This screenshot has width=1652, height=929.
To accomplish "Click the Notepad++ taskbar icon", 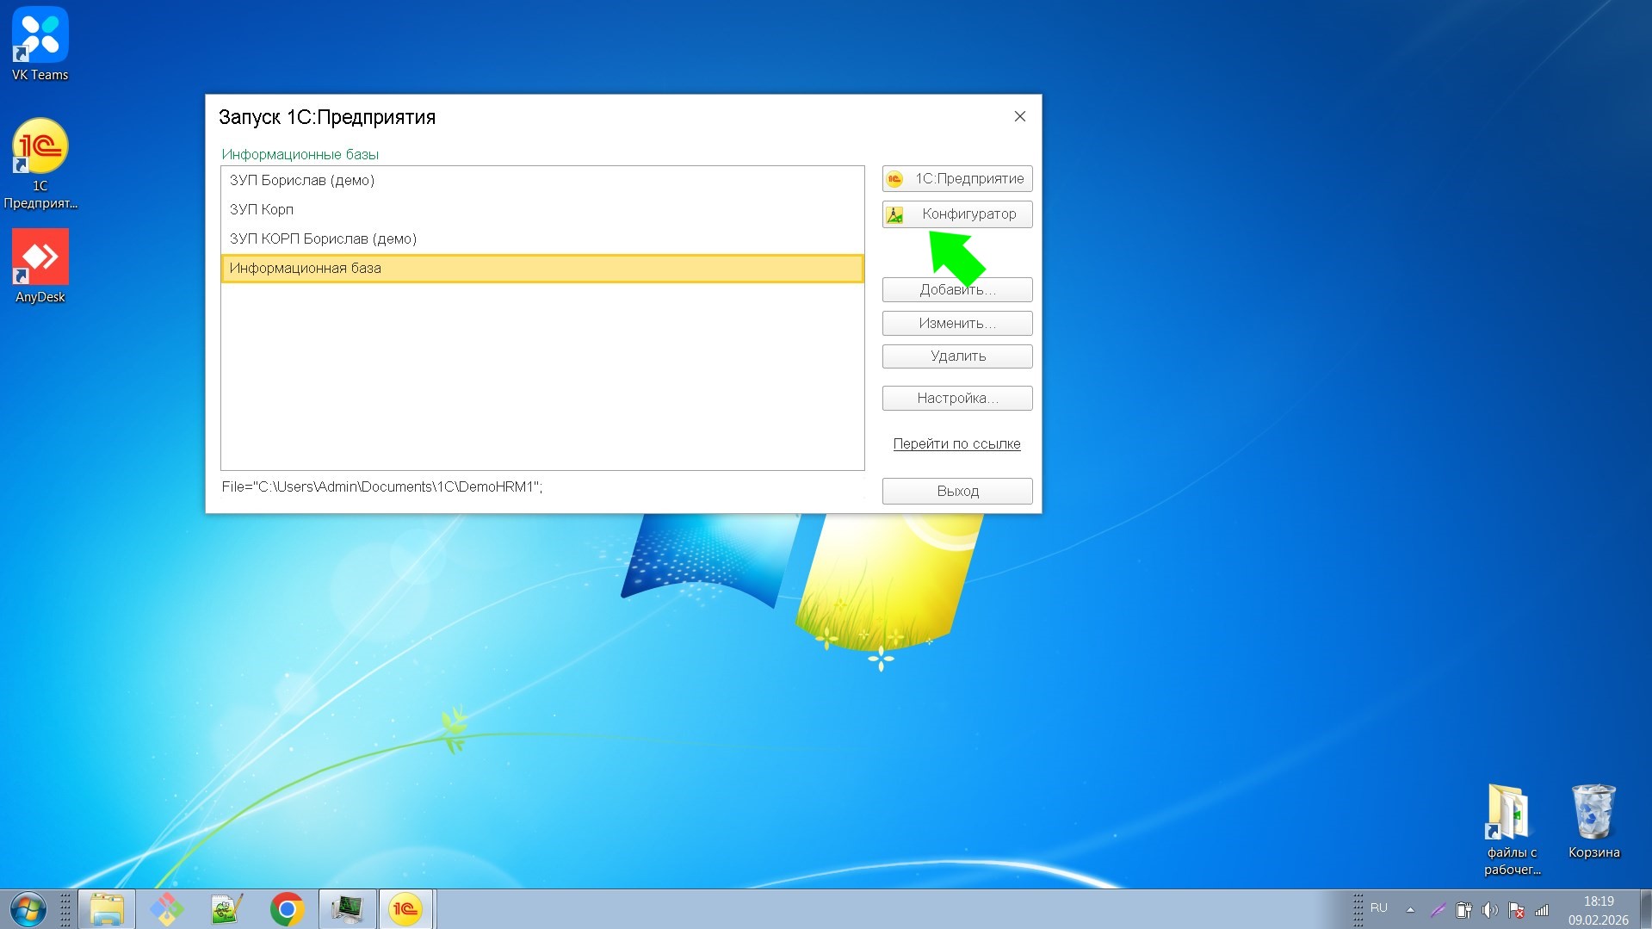I will point(227,909).
